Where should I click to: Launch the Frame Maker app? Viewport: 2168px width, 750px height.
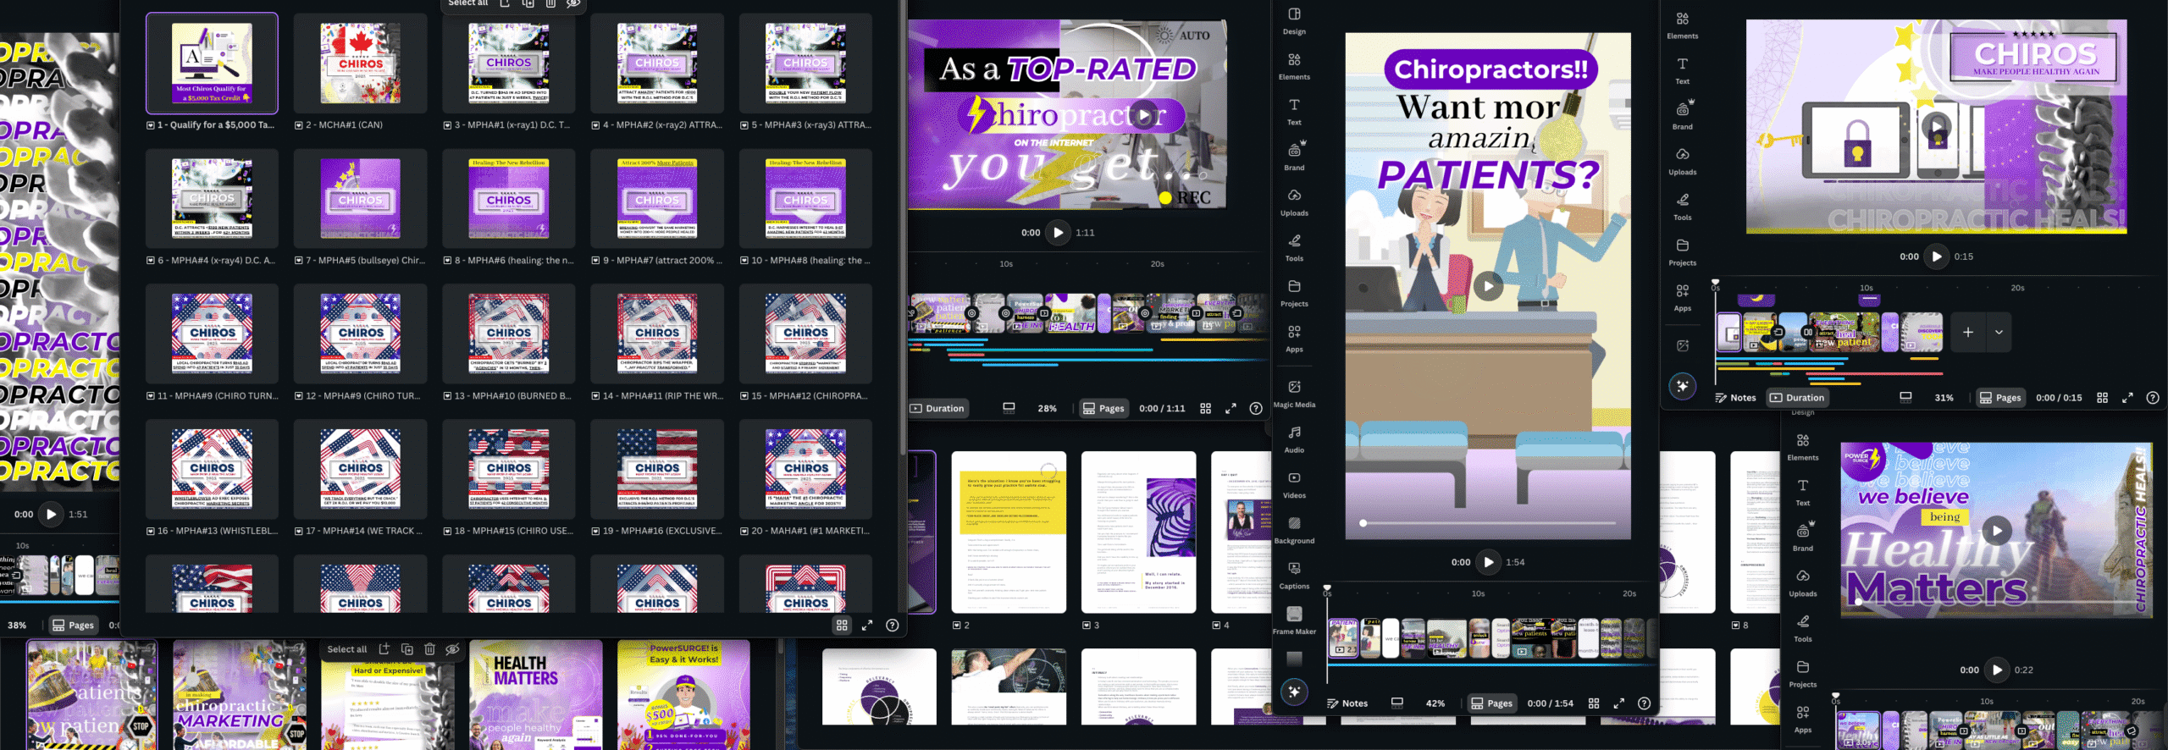tap(1294, 620)
